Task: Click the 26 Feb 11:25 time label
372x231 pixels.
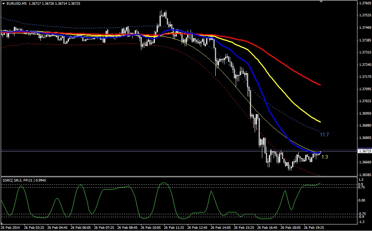Action: (x=174, y=228)
